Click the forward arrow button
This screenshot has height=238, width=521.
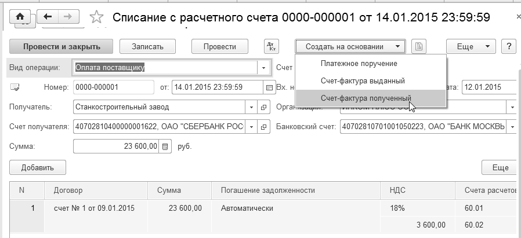point(68,17)
